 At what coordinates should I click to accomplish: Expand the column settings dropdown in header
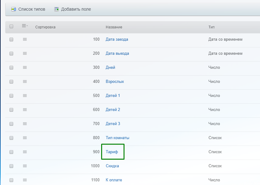tap(25, 26)
